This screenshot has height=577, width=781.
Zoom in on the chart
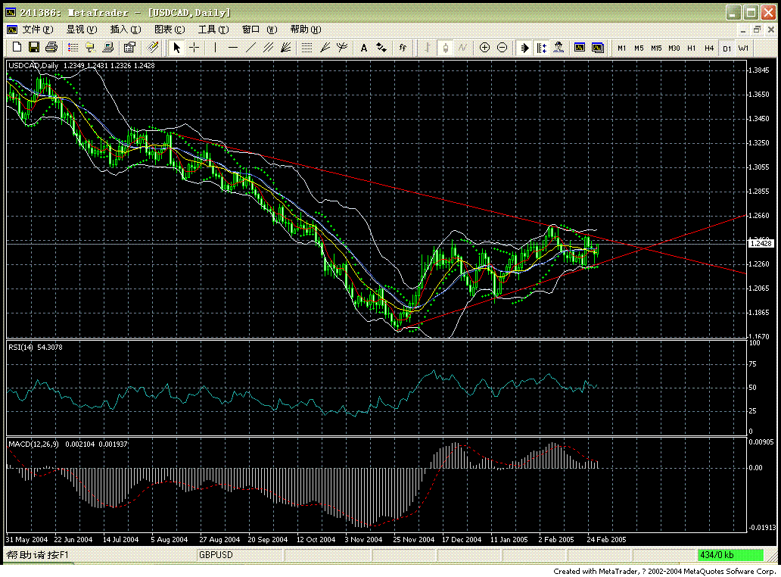pos(484,47)
